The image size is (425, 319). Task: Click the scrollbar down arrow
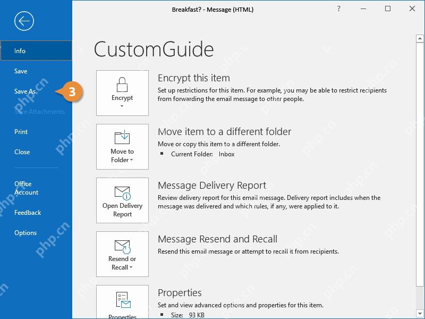(x=420, y=313)
